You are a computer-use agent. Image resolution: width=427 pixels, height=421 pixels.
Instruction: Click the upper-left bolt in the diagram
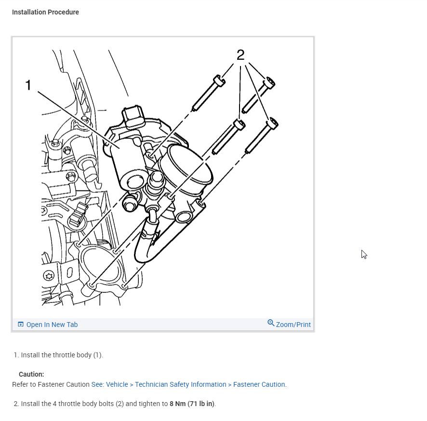point(209,93)
